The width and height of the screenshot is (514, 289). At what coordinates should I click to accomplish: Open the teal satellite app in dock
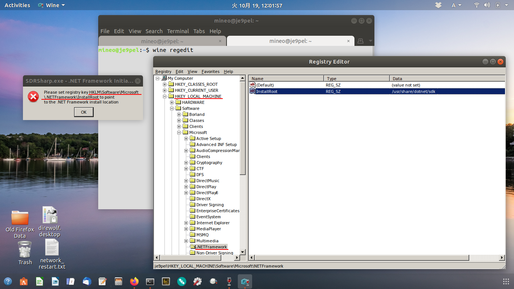182,281
